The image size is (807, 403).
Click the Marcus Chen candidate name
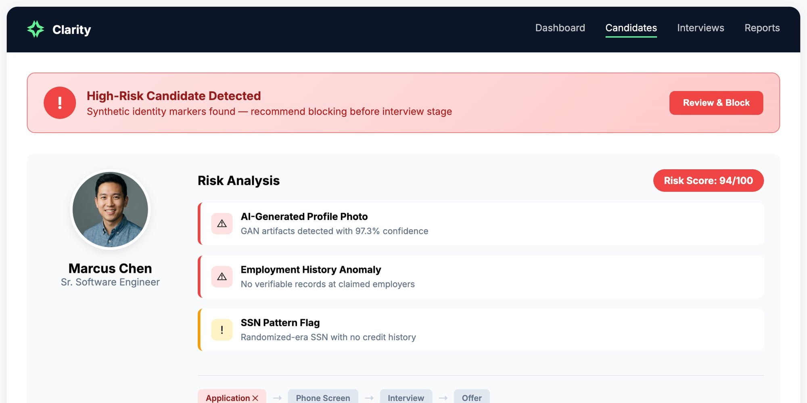click(x=110, y=268)
